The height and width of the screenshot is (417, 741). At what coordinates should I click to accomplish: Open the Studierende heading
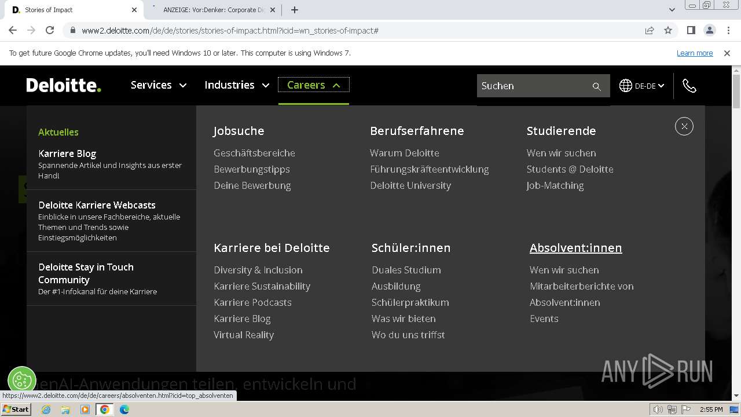pyautogui.click(x=561, y=131)
